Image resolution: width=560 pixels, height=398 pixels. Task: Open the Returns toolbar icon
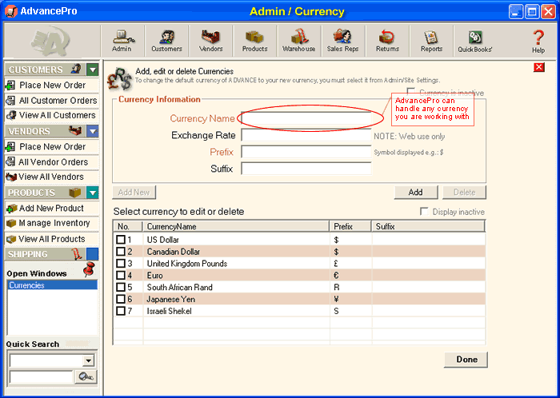coord(387,41)
